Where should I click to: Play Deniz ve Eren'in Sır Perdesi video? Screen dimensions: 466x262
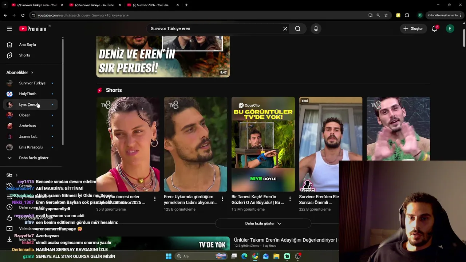click(x=163, y=57)
